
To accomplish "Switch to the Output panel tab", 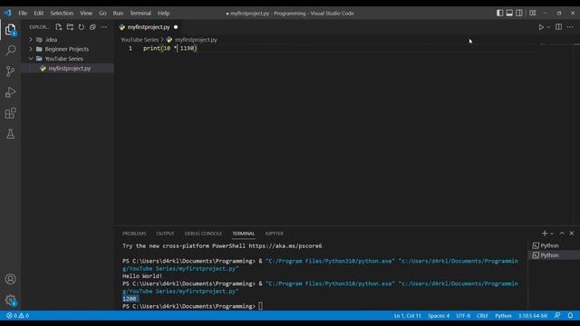I will point(165,234).
